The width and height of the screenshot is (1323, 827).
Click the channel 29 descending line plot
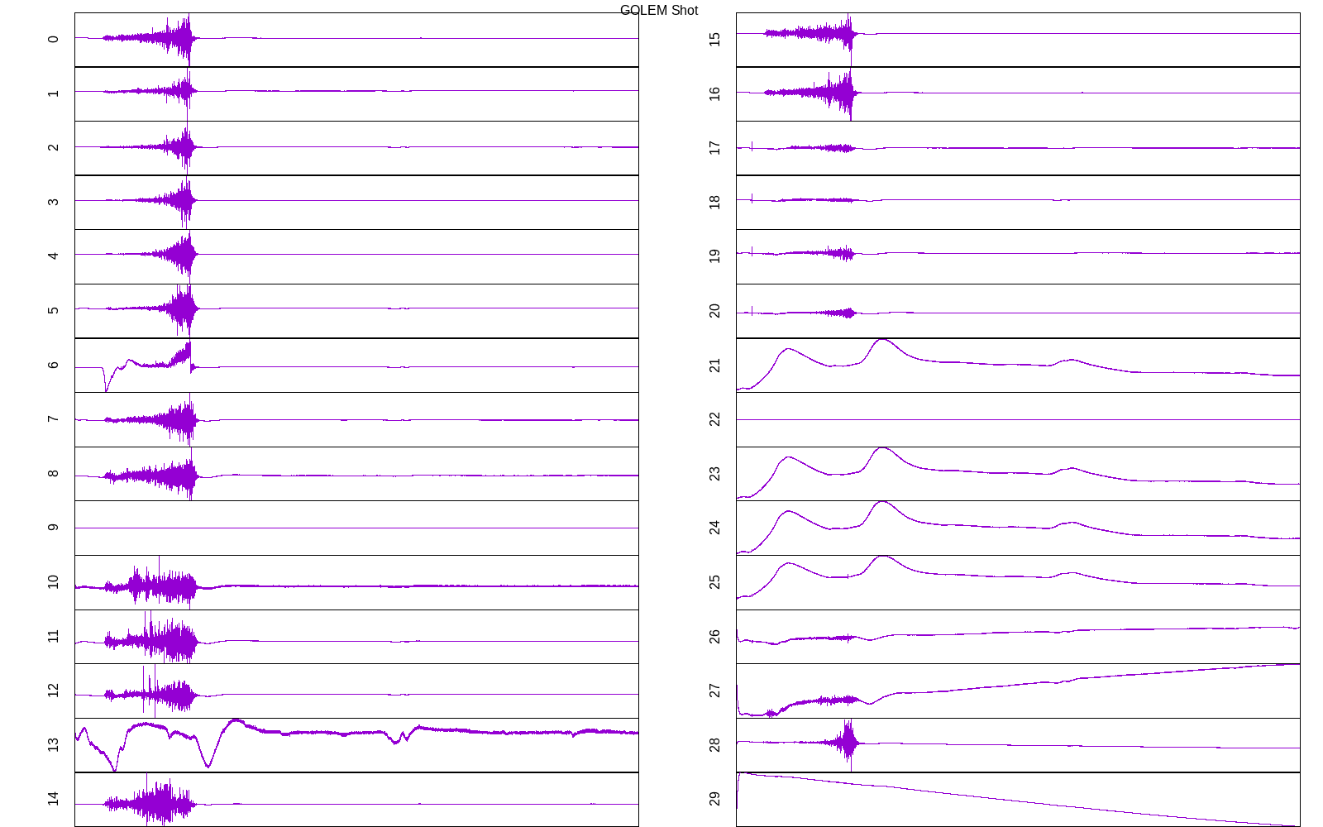[1018, 800]
